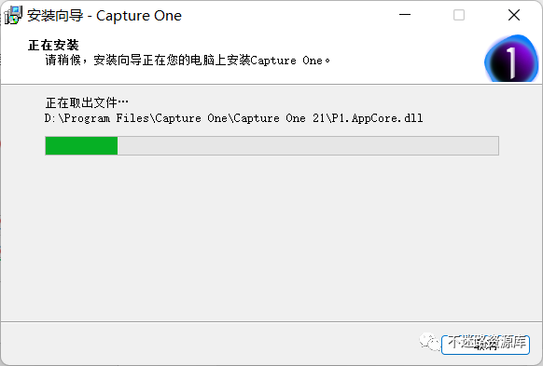This screenshot has width=543, height=366.
Task: Click the installer icon in the title bar
Action: point(13,15)
